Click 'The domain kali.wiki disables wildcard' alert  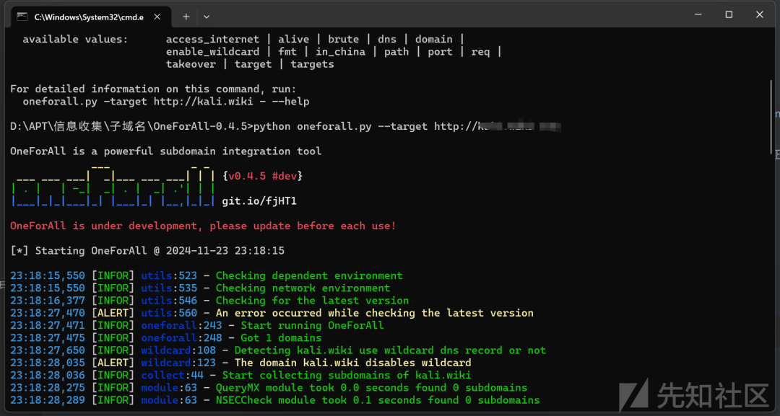point(352,363)
